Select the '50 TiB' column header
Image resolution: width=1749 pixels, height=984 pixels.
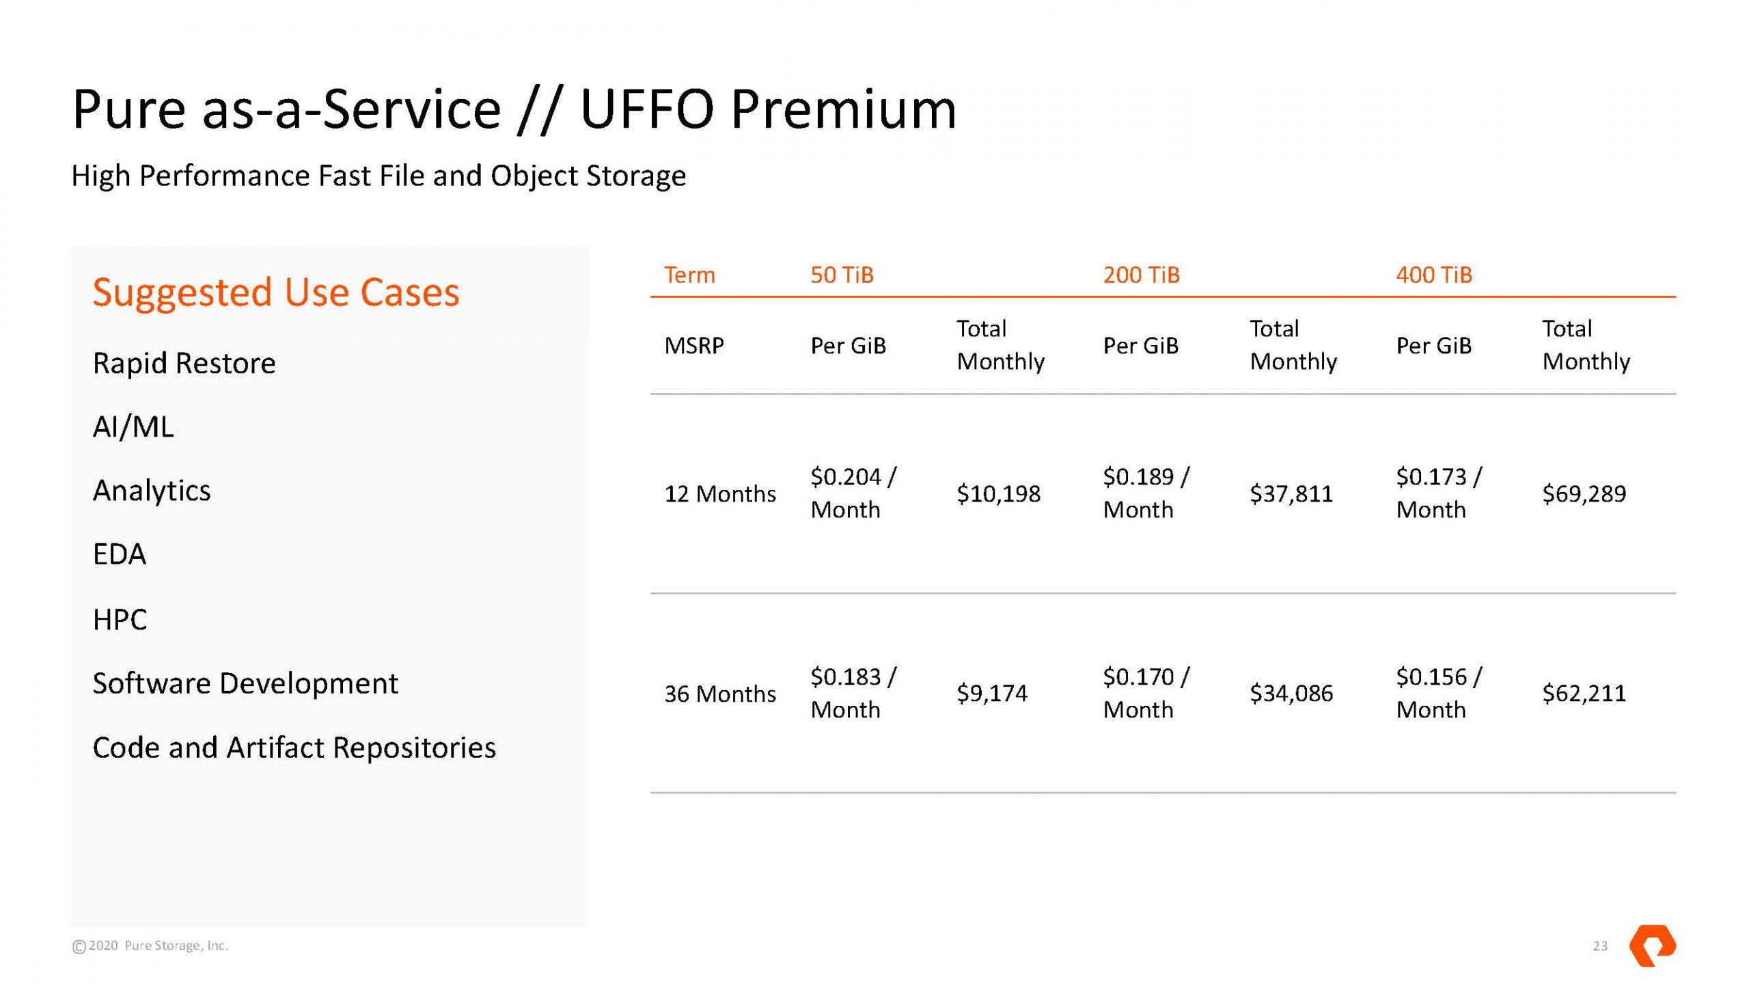pyautogui.click(x=842, y=275)
